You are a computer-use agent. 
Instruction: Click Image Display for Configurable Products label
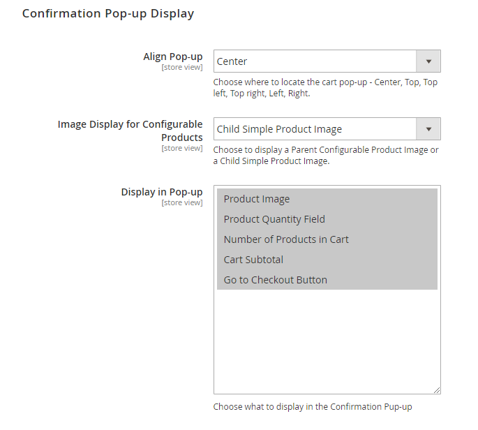point(130,131)
